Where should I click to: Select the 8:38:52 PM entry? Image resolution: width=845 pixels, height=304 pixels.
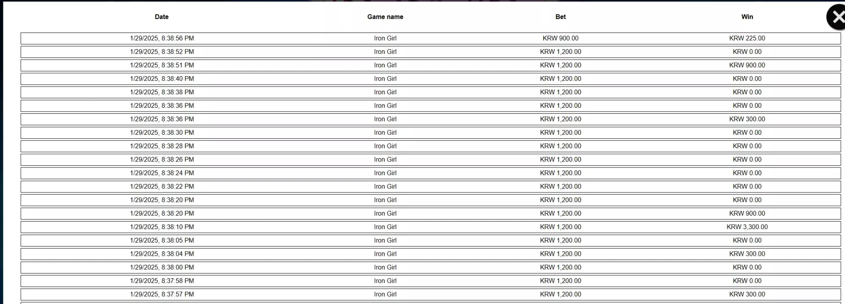point(431,52)
